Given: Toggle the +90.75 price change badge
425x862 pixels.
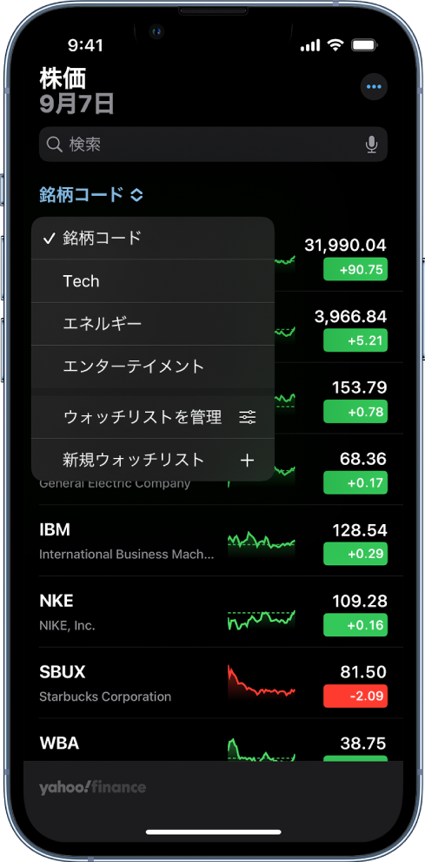Looking at the screenshot, I should 355,269.
